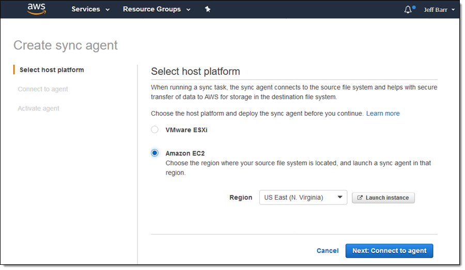Select the VMware ESXi radio button
Image resolution: width=465 pixels, height=270 pixels.
click(154, 130)
